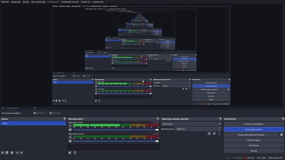The image size is (285, 160).
Task: Undock the Переходы между сценами panel
Action: tap(220, 119)
